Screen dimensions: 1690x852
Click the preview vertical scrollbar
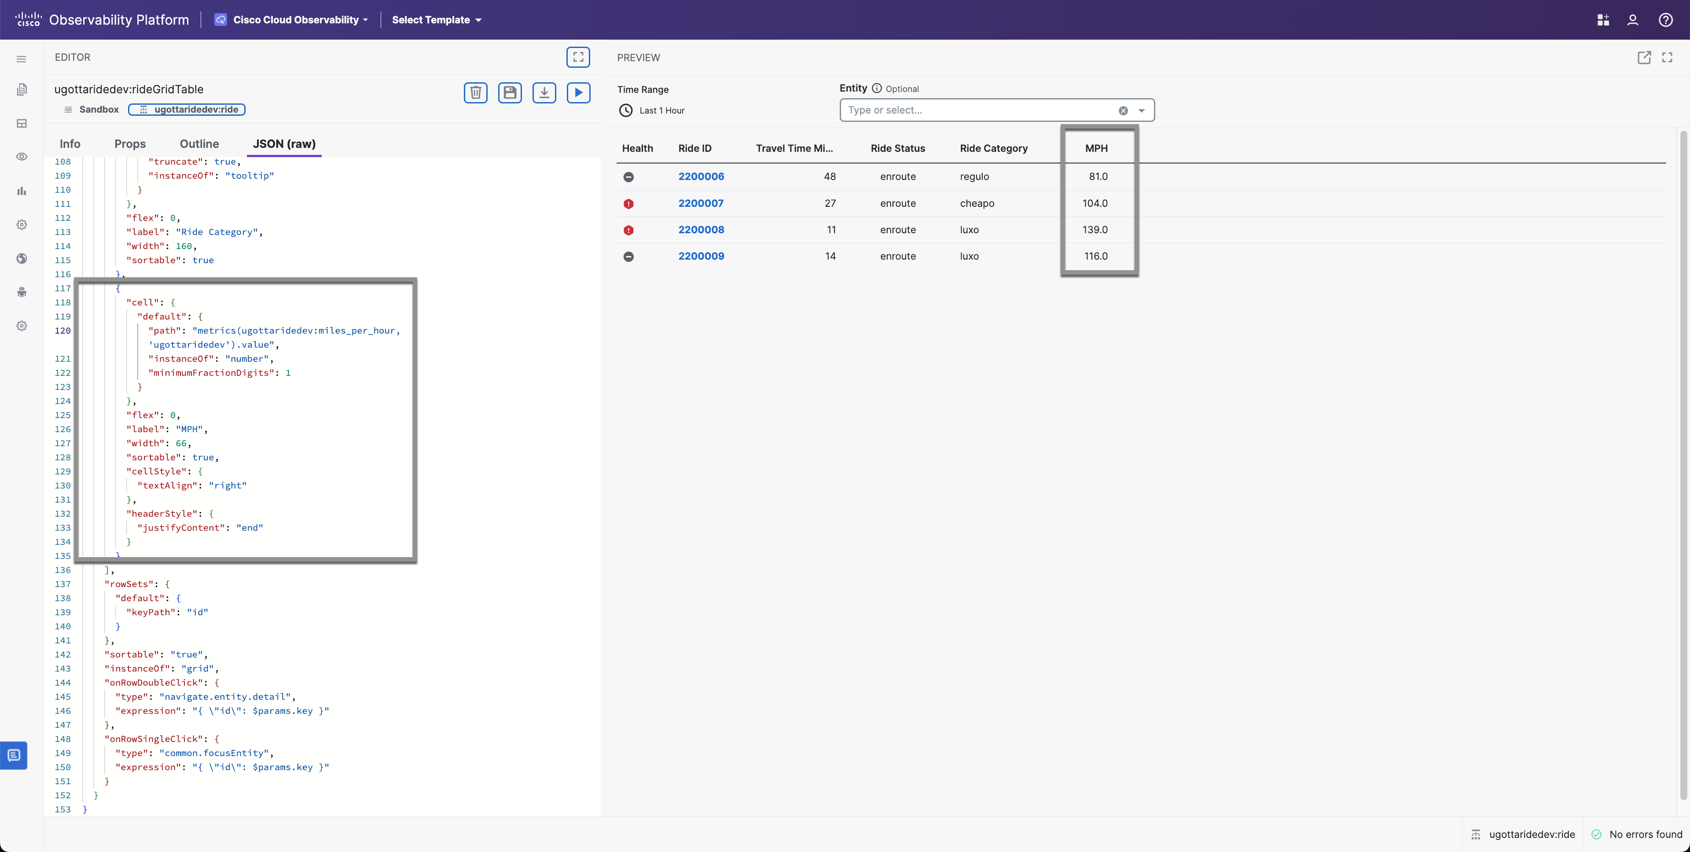[x=1683, y=459]
